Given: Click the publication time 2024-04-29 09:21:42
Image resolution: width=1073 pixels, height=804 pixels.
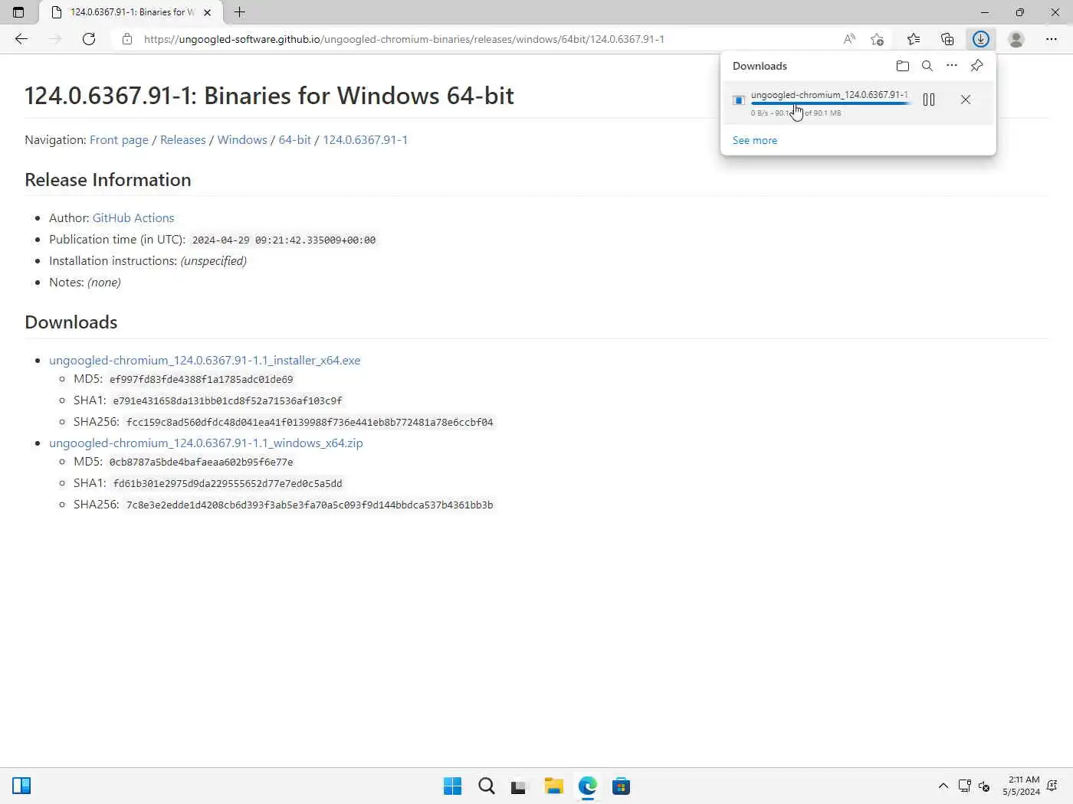Looking at the screenshot, I should 284,240.
